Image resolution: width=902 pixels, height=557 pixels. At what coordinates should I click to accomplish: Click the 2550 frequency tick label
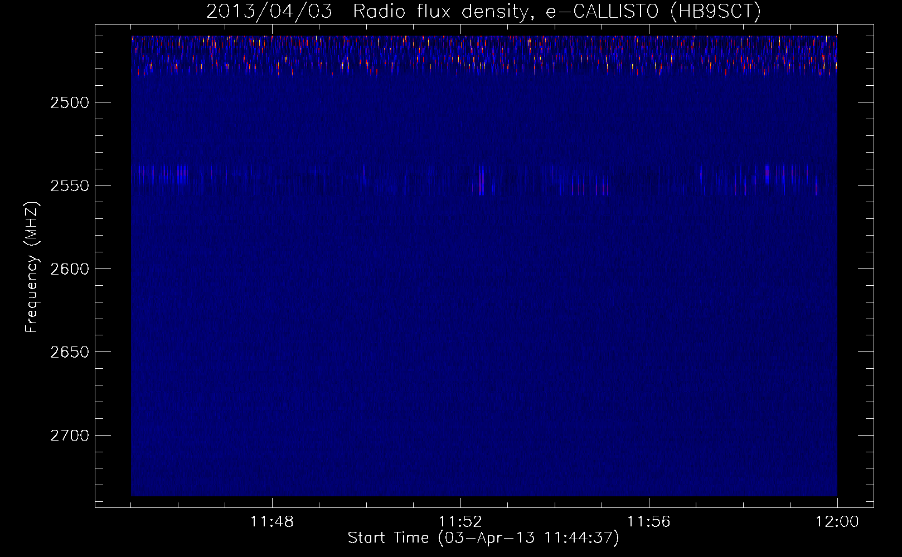coord(69,185)
